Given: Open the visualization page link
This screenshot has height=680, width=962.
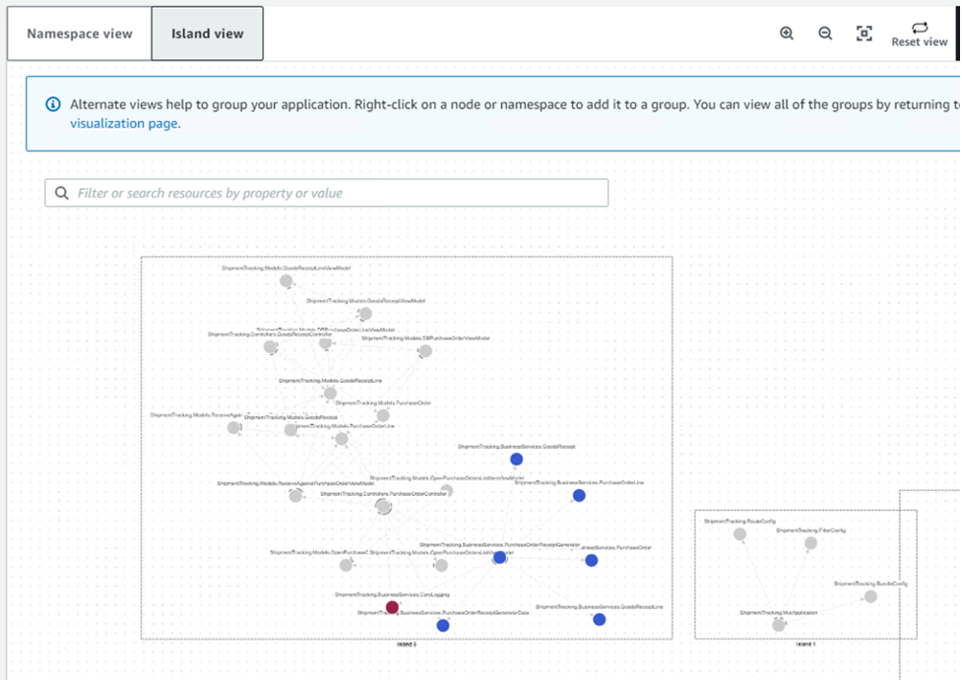Looking at the screenshot, I should click(118, 122).
